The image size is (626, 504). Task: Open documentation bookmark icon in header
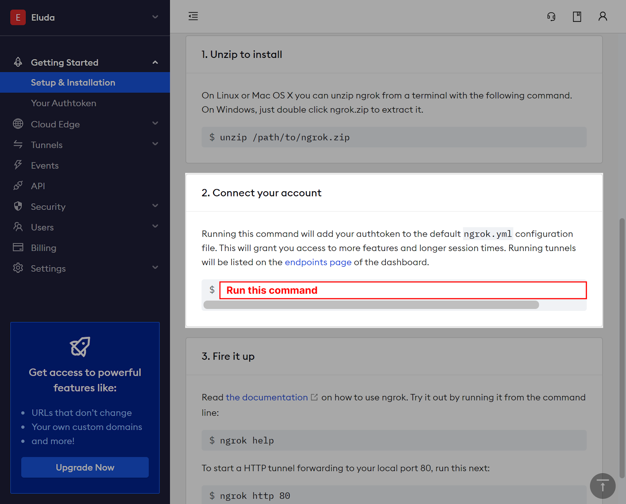[577, 16]
